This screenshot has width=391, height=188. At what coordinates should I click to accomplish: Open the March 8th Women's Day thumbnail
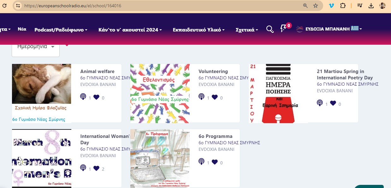[41, 158]
